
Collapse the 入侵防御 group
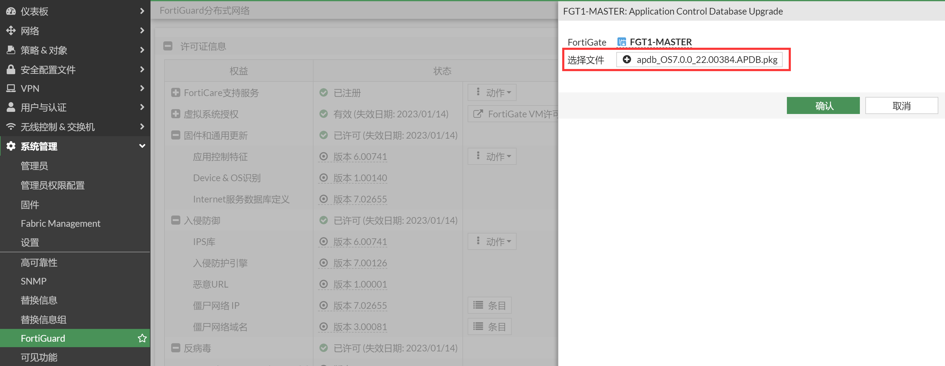tap(176, 220)
